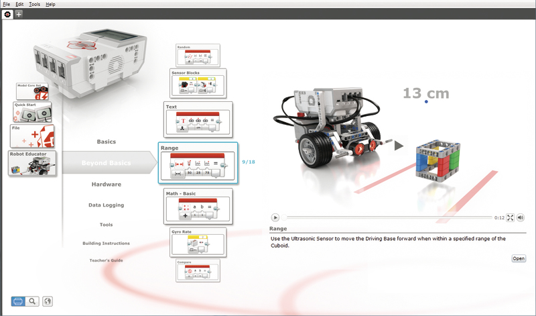
Task: Open the Tools category in list
Action: click(x=107, y=225)
